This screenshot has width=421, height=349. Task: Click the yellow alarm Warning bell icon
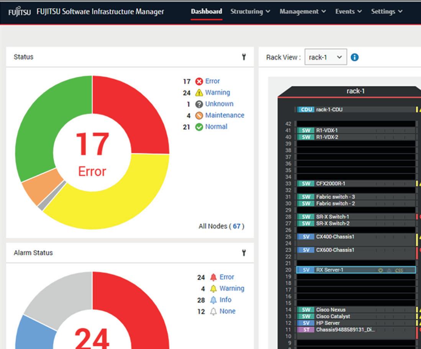pos(213,289)
